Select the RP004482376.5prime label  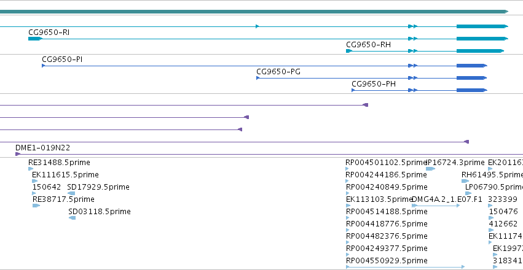click(x=387, y=236)
